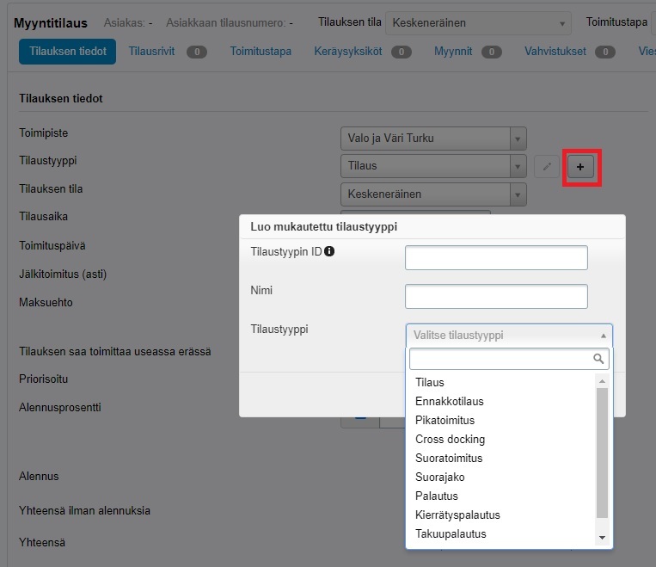The height and width of the screenshot is (567, 656).
Task: Pick the Kierrätyspalautus option
Action: point(457,515)
